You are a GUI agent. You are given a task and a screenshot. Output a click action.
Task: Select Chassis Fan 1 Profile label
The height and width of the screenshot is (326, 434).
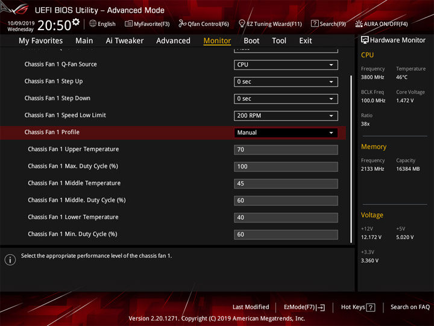[x=52, y=132]
